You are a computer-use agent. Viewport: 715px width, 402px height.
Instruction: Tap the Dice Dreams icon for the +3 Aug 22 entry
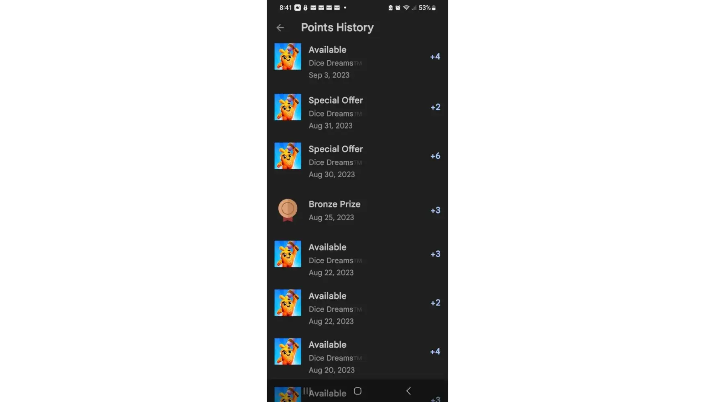coord(288,254)
